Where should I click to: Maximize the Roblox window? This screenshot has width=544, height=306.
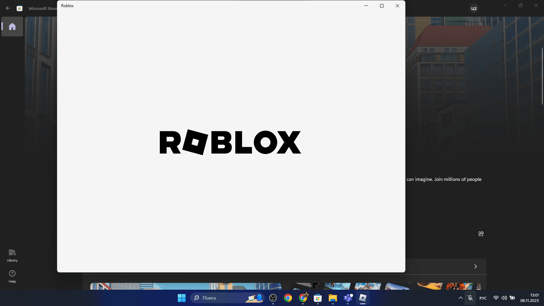pyautogui.click(x=382, y=6)
